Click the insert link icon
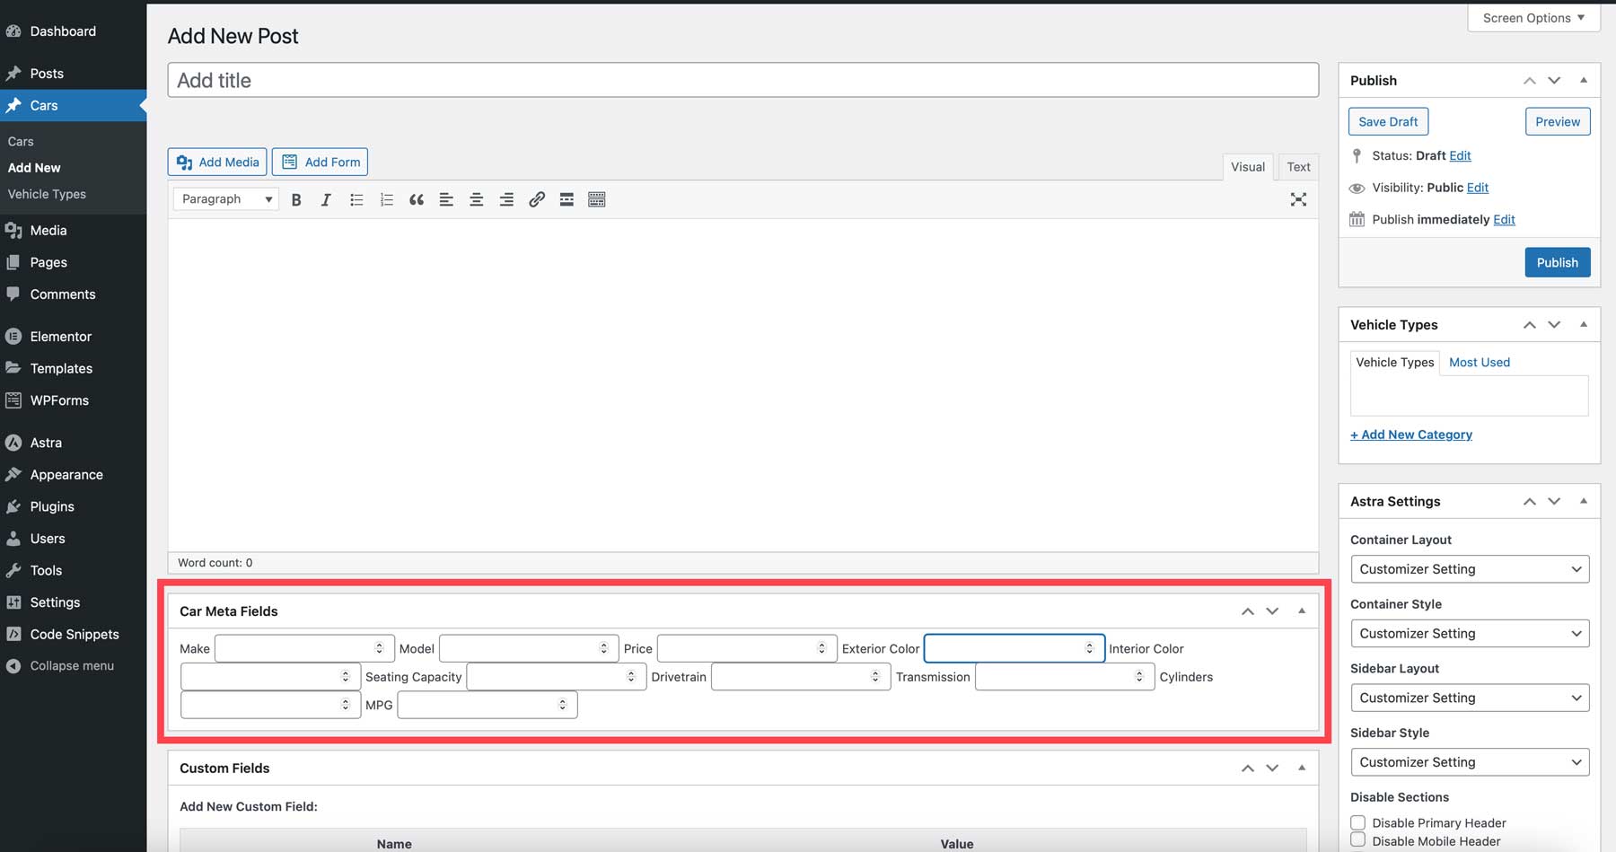This screenshot has width=1616, height=852. click(x=537, y=199)
